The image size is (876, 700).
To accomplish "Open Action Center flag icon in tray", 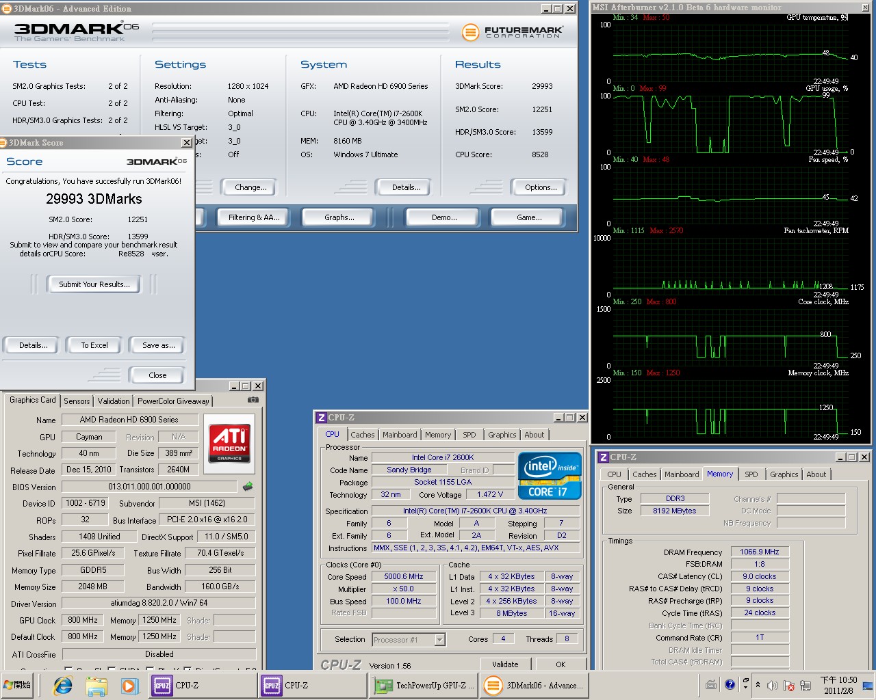I will 788,685.
